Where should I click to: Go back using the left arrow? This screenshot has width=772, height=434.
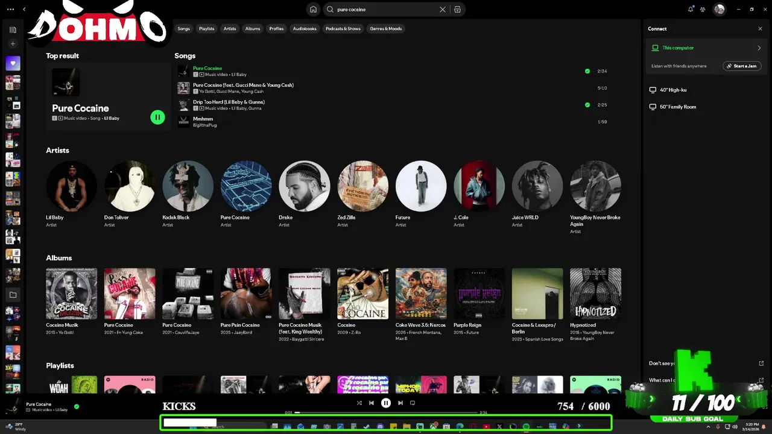point(24,9)
